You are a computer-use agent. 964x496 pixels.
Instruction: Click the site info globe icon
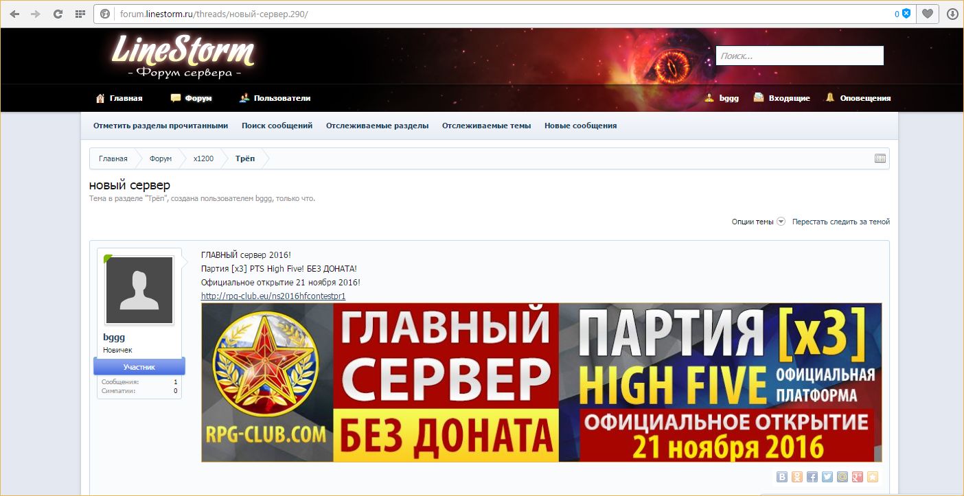click(105, 14)
